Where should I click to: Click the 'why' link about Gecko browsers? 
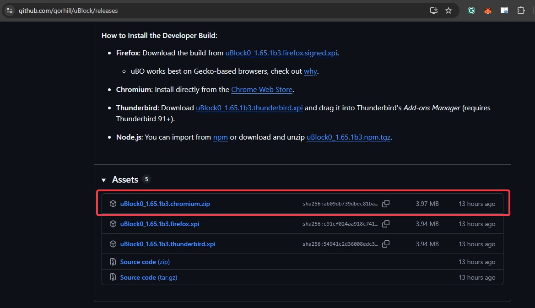click(310, 71)
